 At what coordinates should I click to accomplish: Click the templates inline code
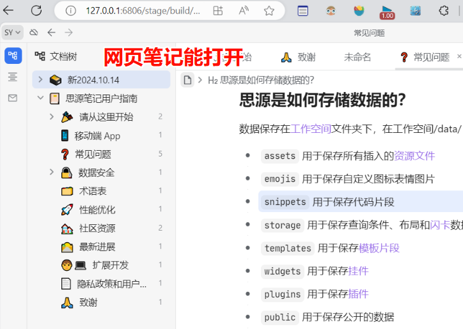coord(288,248)
